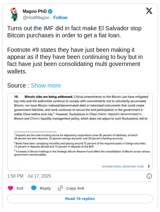Click the Reply text label

click(45, 188)
